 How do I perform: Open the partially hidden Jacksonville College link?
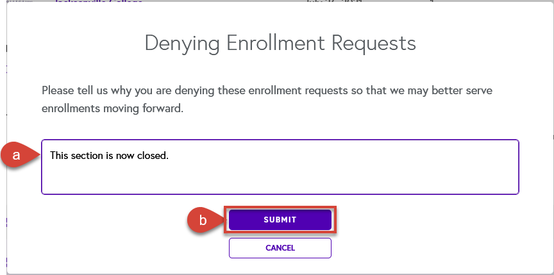coord(99,1)
